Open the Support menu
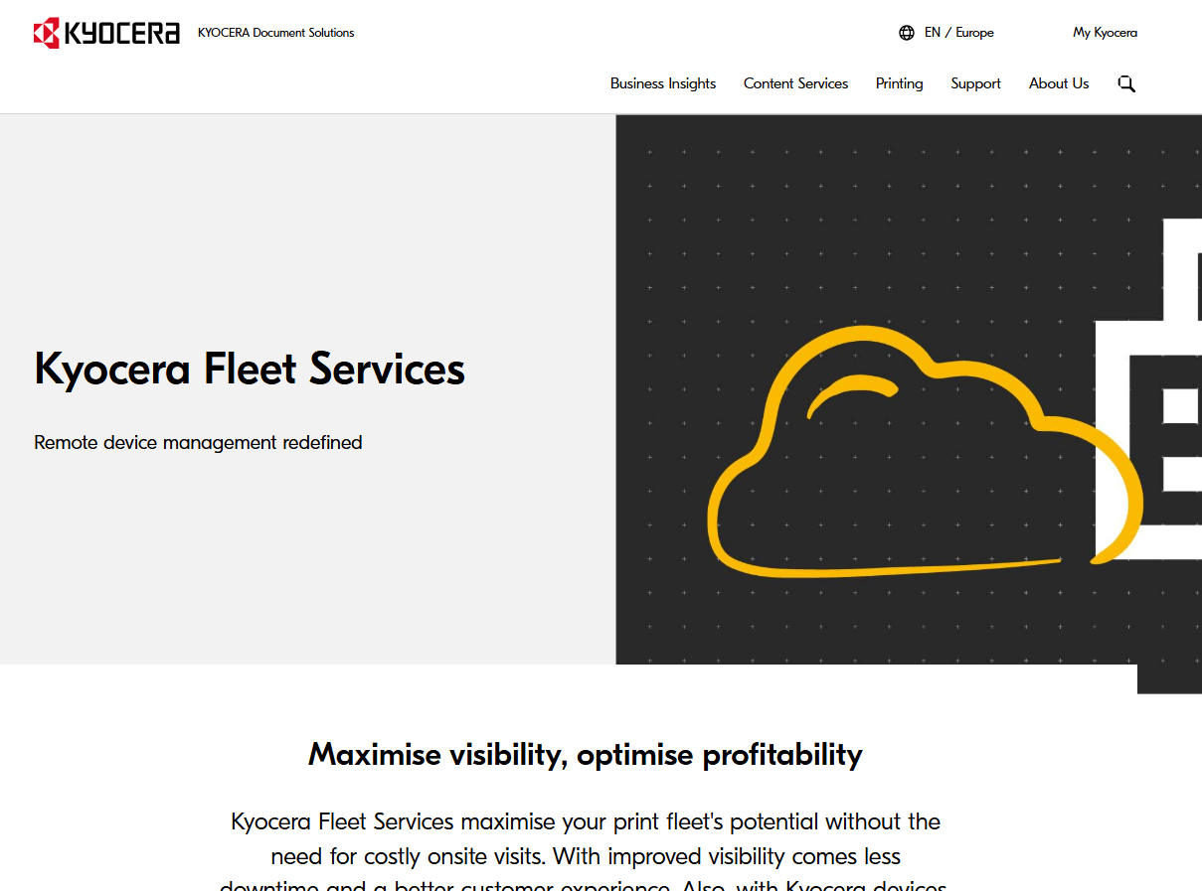The image size is (1202, 891). pyautogui.click(x=975, y=83)
